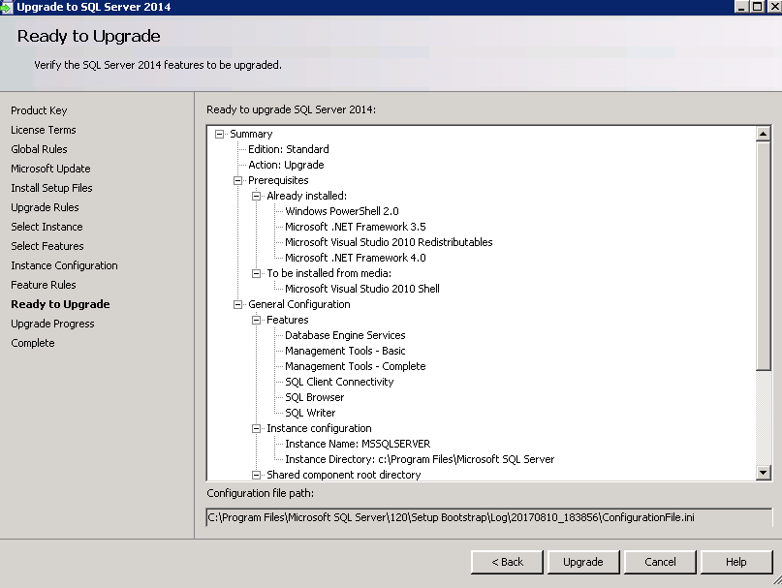Select Microsoft Visual Studio 2010 Shell item
Screen dimensions: 782x588
[362, 289]
